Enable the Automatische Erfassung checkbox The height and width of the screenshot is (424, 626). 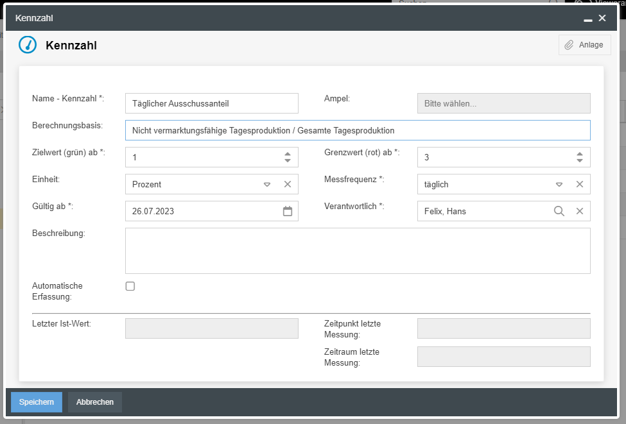(x=130, y=287)
